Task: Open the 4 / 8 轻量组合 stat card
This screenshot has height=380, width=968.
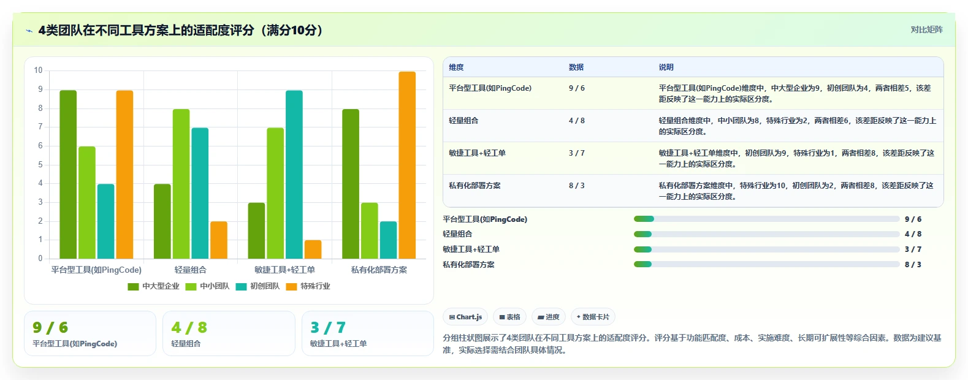Action: point(229,333)
